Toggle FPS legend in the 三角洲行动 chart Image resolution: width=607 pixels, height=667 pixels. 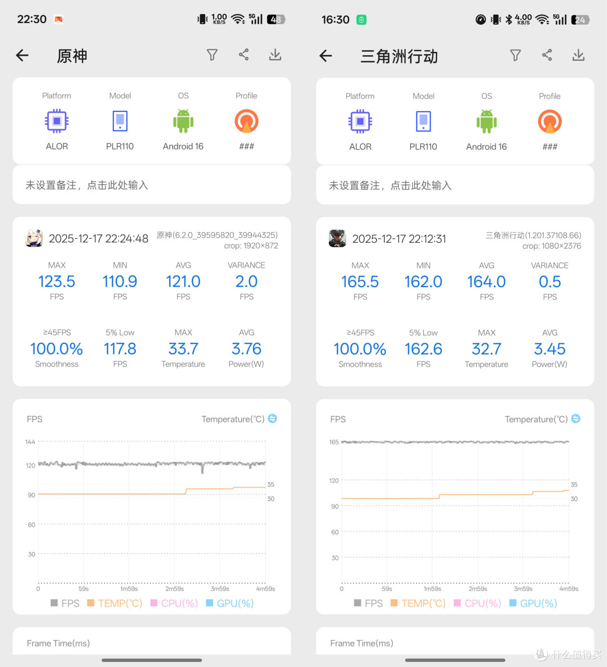[368, 603]
